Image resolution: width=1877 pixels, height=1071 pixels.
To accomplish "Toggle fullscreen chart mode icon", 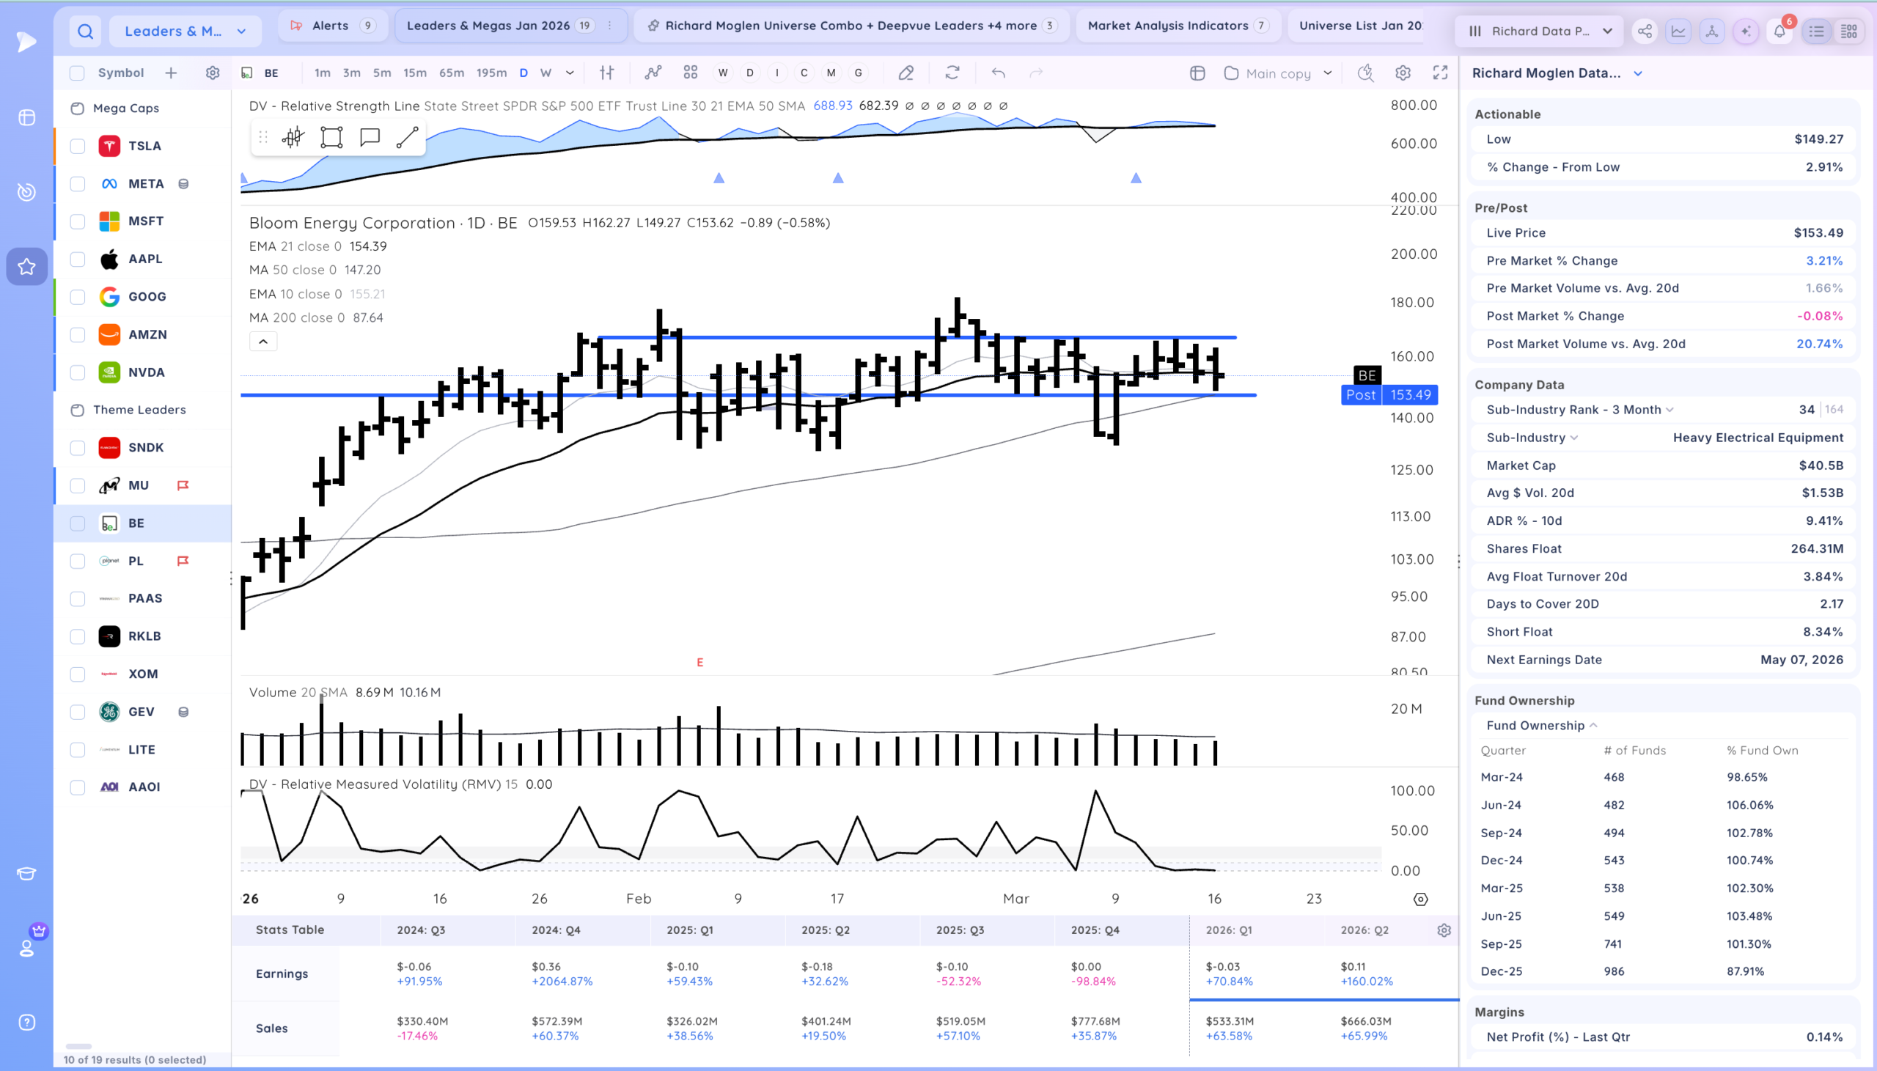I will pos(1440,73).
